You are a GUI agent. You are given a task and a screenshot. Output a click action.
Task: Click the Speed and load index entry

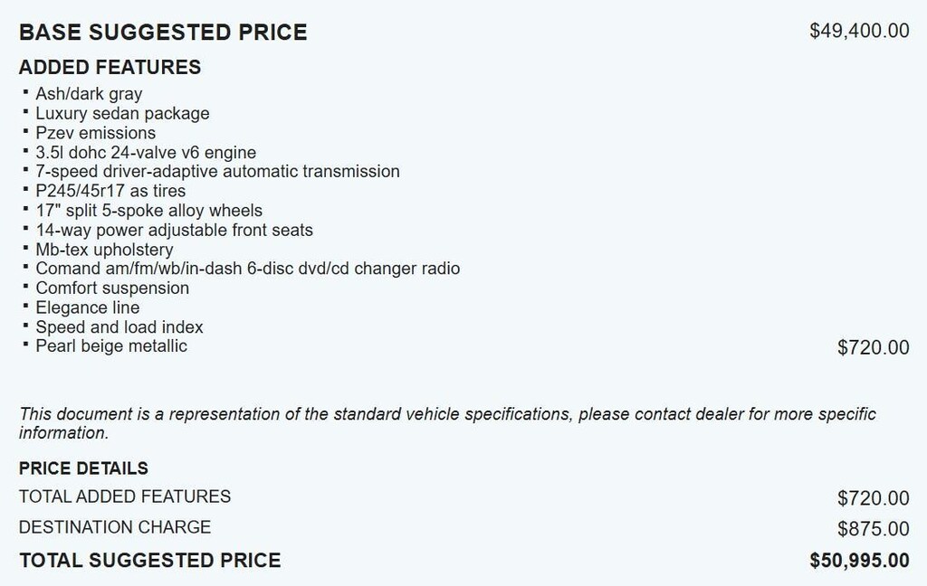tap(119, 326)
